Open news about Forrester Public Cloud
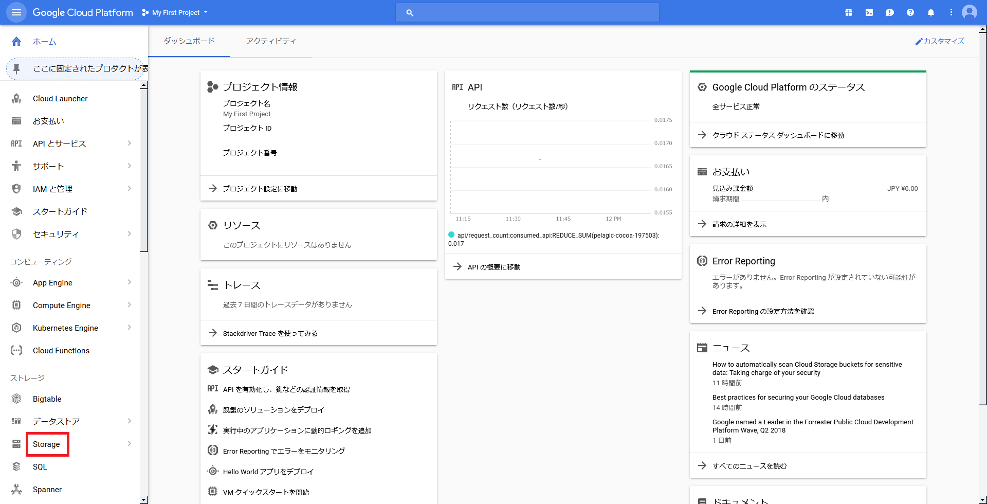Screen dimensions: 987x504 coord(813,426)
